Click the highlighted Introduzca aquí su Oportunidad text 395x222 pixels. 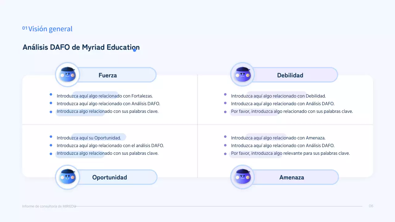(x=89, y=138)
